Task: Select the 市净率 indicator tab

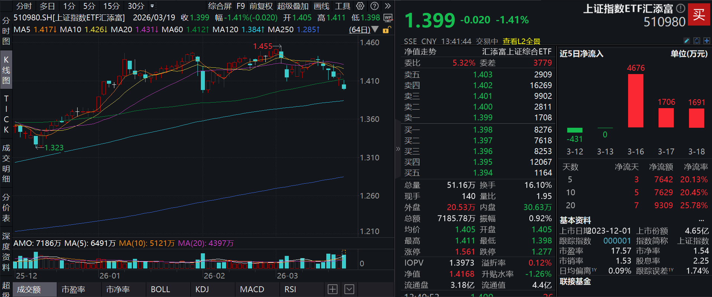Action: (x=123, y=289)
